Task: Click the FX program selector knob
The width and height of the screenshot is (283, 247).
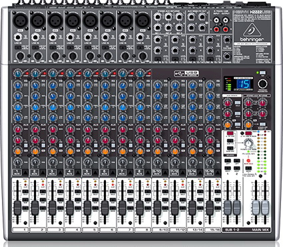Action: coord(262,83)
